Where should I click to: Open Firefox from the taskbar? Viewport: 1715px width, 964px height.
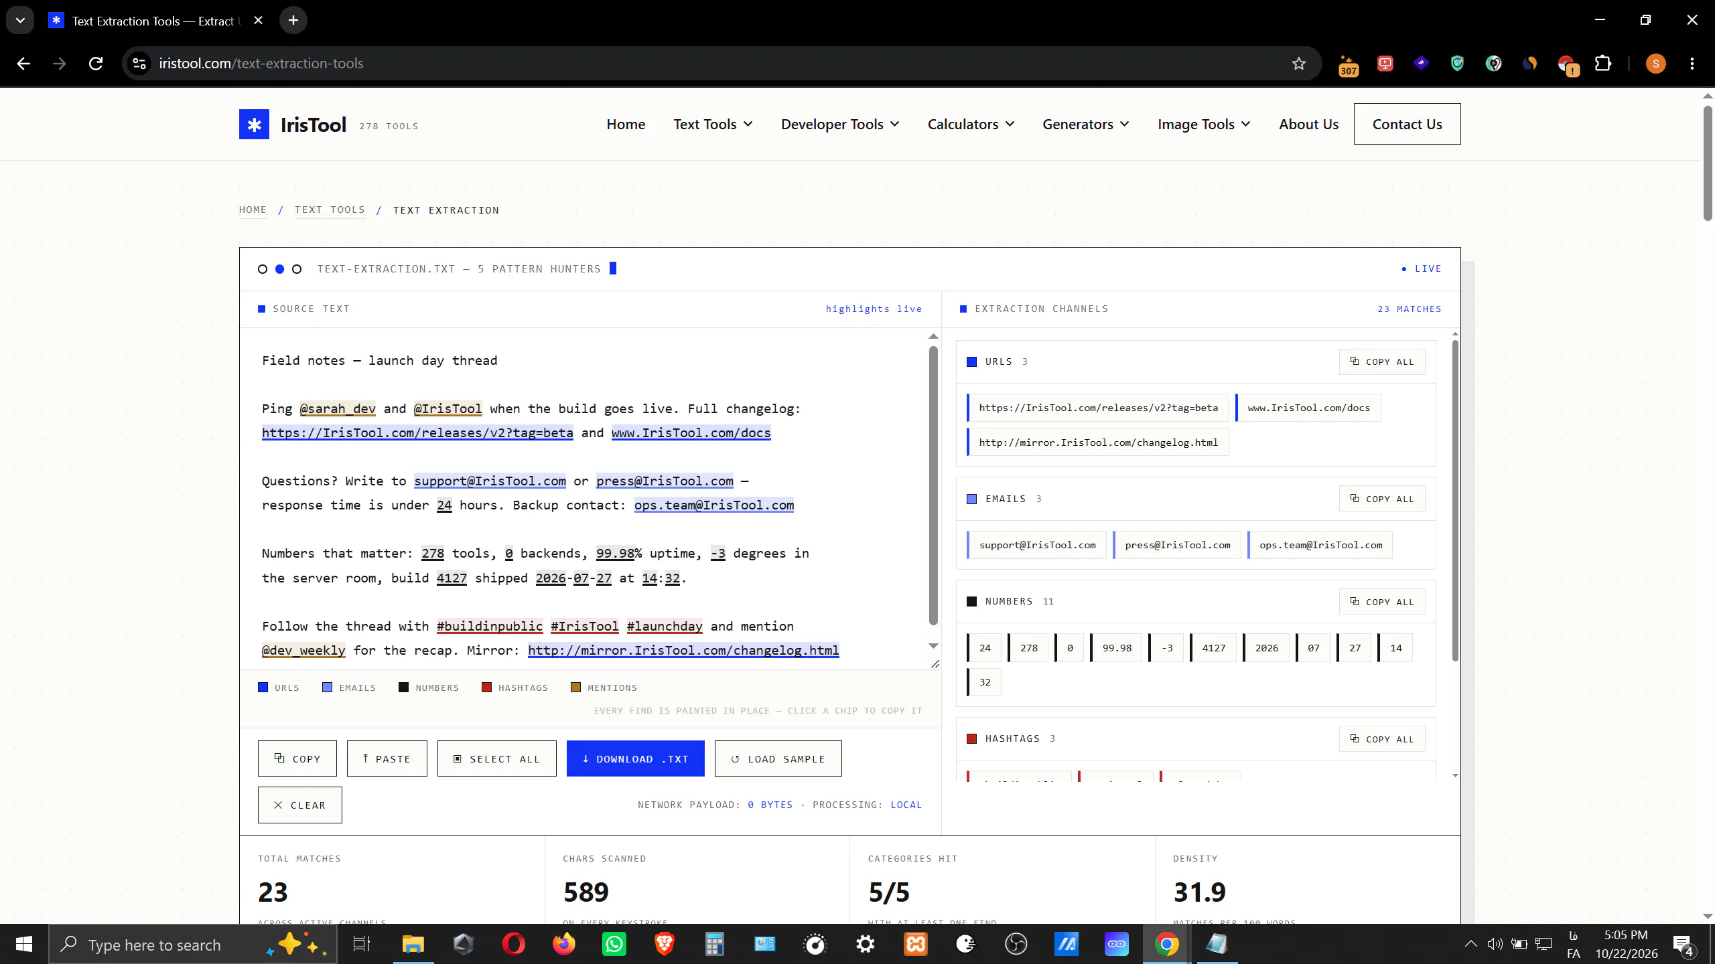click(x=564, y=945)
